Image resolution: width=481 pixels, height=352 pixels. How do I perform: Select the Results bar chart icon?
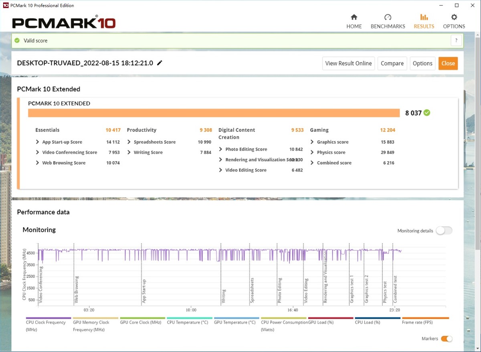(x=424, y=17)
